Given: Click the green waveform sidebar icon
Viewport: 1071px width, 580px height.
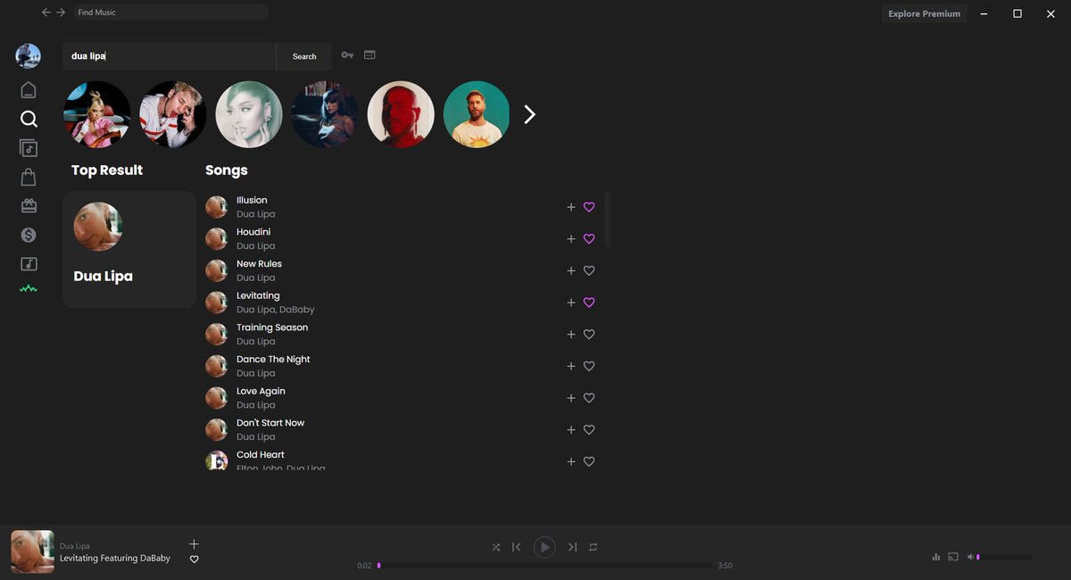Looking at the screenshot, I should coord(29,288).
